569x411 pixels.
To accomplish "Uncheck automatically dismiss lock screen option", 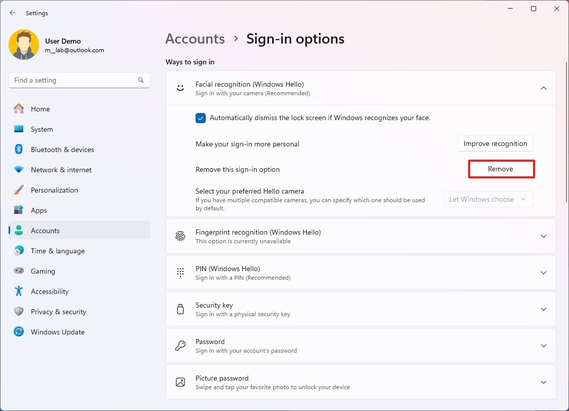I will (x=200, y=118).
